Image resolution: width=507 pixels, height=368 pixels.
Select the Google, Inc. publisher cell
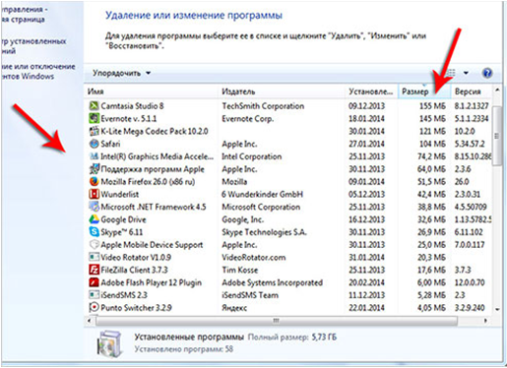click(x=242, y=219)
